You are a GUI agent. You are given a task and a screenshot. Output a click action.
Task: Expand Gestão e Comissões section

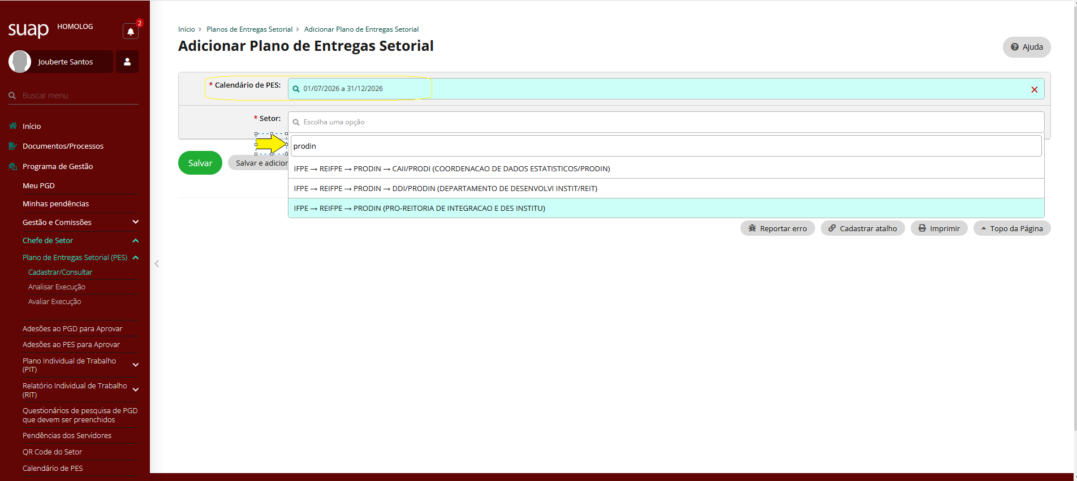tap(80, 222)
